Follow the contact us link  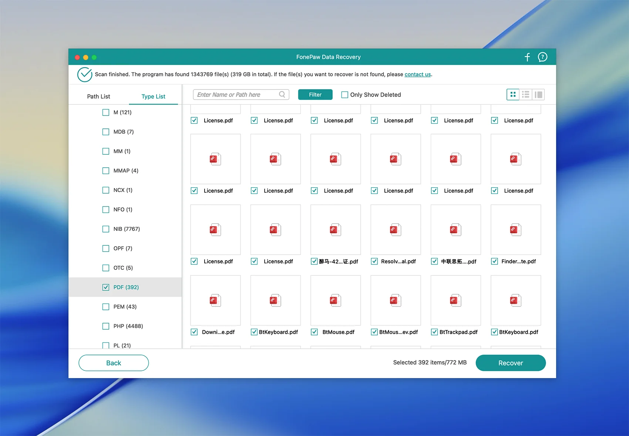click(417, 74)
